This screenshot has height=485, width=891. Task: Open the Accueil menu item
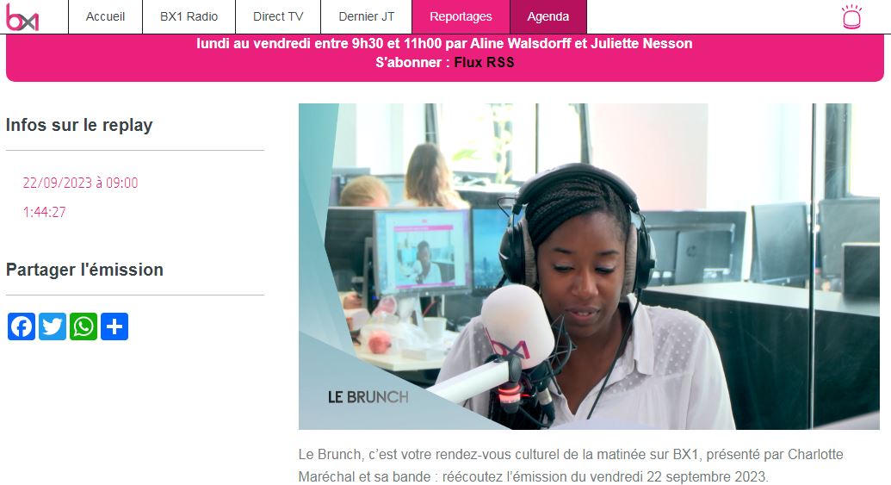pyautogui.click(x=105, y=16)
